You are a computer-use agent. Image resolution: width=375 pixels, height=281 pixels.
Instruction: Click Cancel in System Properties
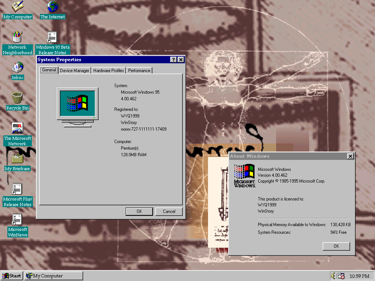coord(169,211)
